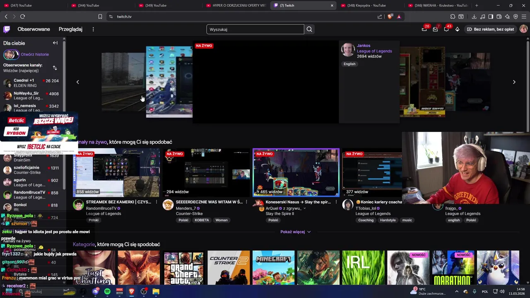Open RandomBruceTV channel in sidebar

coord(31,195)
